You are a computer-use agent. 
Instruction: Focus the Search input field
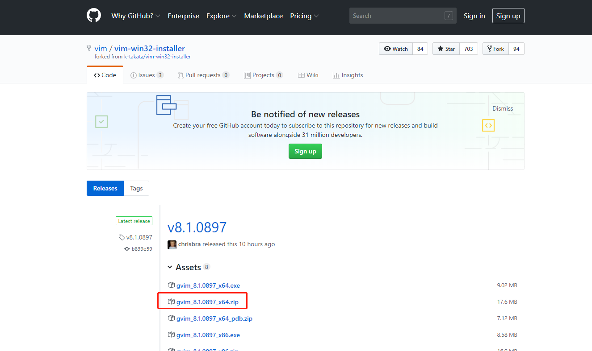coord(403,16)
